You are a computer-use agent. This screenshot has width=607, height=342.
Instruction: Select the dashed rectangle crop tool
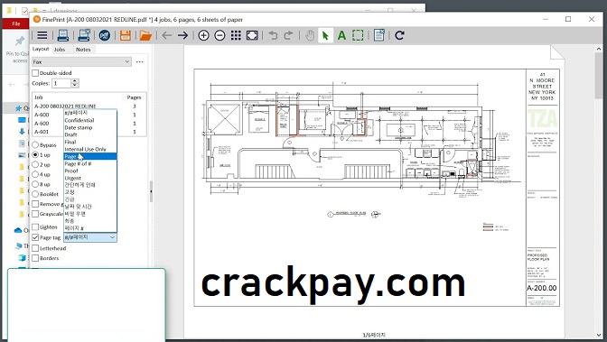coord(358,35)
